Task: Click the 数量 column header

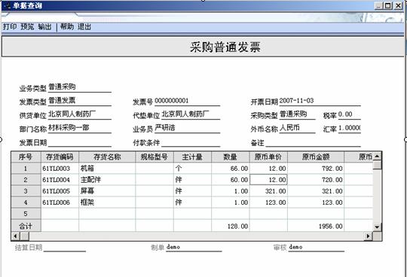Action: (231, 157)
